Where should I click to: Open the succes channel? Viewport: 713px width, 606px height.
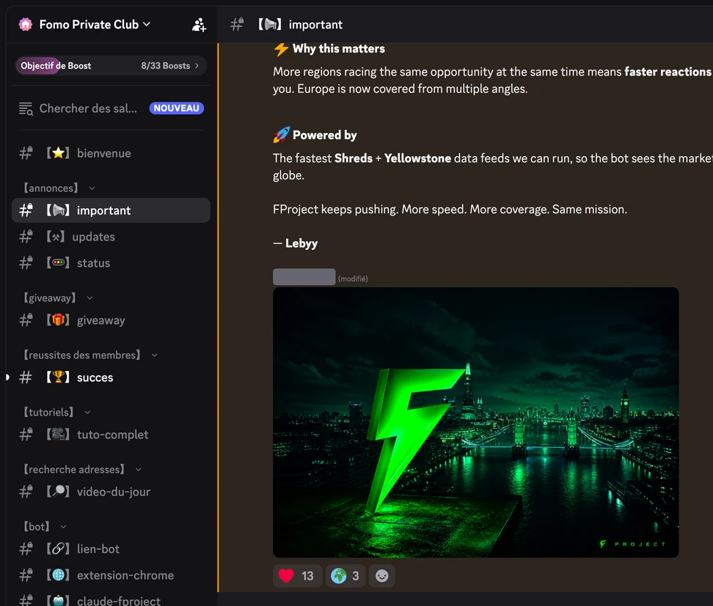pyautogui.click(x=111, y=377)
